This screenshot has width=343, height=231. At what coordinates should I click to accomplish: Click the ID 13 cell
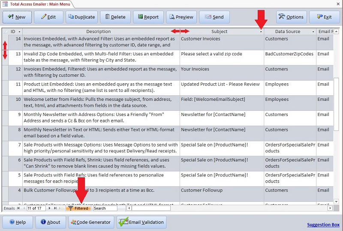15,58
